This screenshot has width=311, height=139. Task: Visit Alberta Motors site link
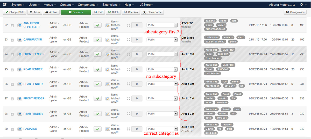[x=282, y=5]
